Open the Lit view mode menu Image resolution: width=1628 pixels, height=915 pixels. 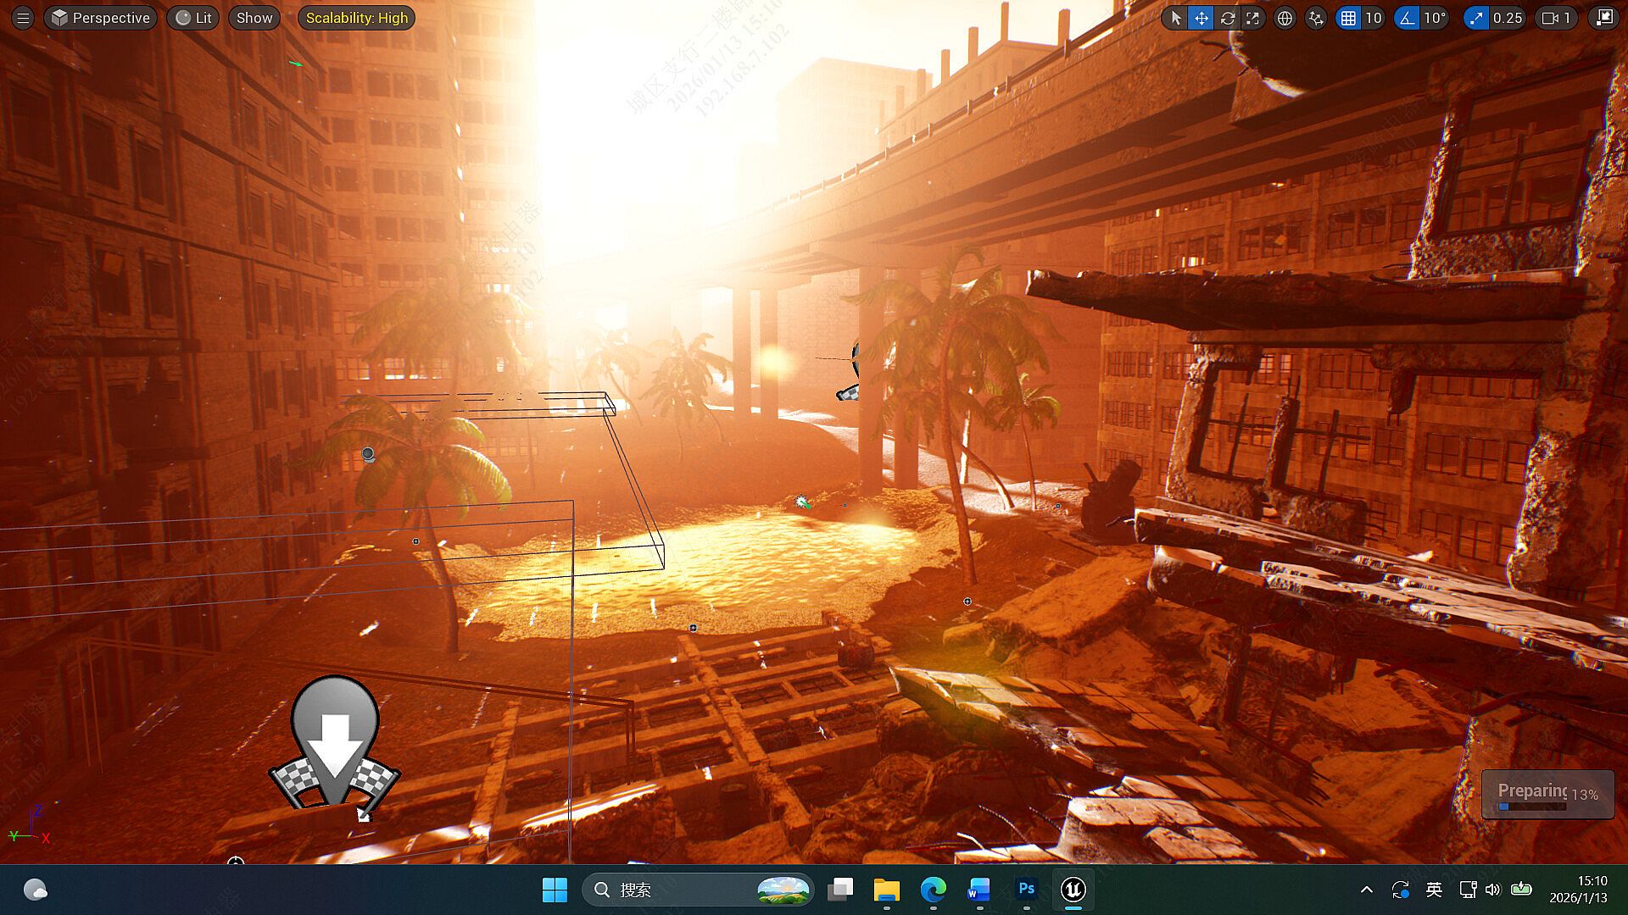tap(194, 18)
